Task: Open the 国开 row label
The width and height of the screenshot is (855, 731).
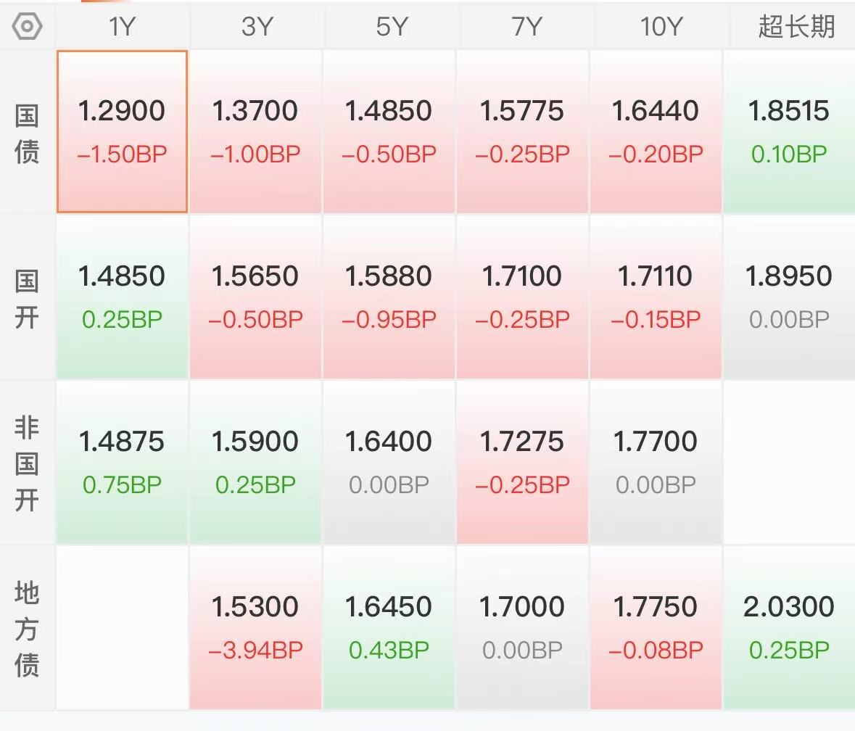Action: [x=27, y=298]
